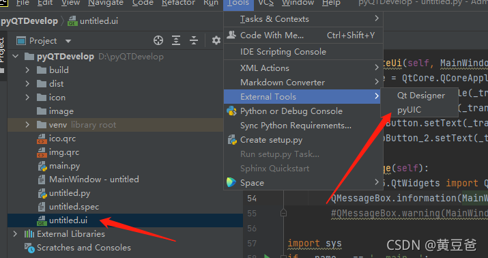Click the Collapse All icon in Project panel

pyautogui.click(x=194, y=40)
